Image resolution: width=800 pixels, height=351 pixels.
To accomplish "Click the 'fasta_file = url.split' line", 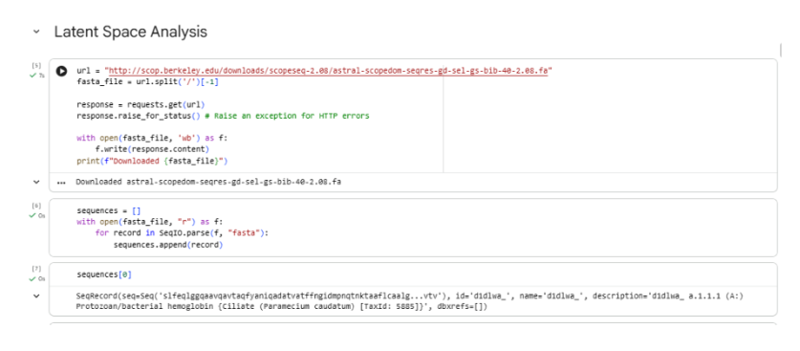I will pyautogui.click(x=147, y=81).
